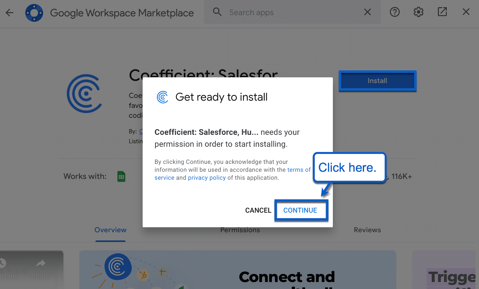Open the privacy policy link
479x289 pixels.
207,178
